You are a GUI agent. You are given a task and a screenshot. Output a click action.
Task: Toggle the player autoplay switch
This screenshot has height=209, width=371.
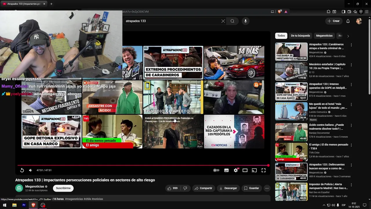(216, 170)
